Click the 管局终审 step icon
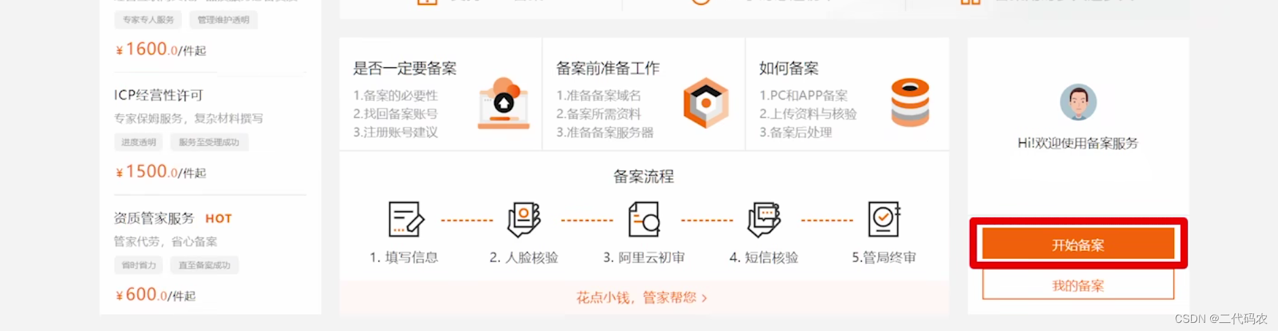 coord(884,219)
